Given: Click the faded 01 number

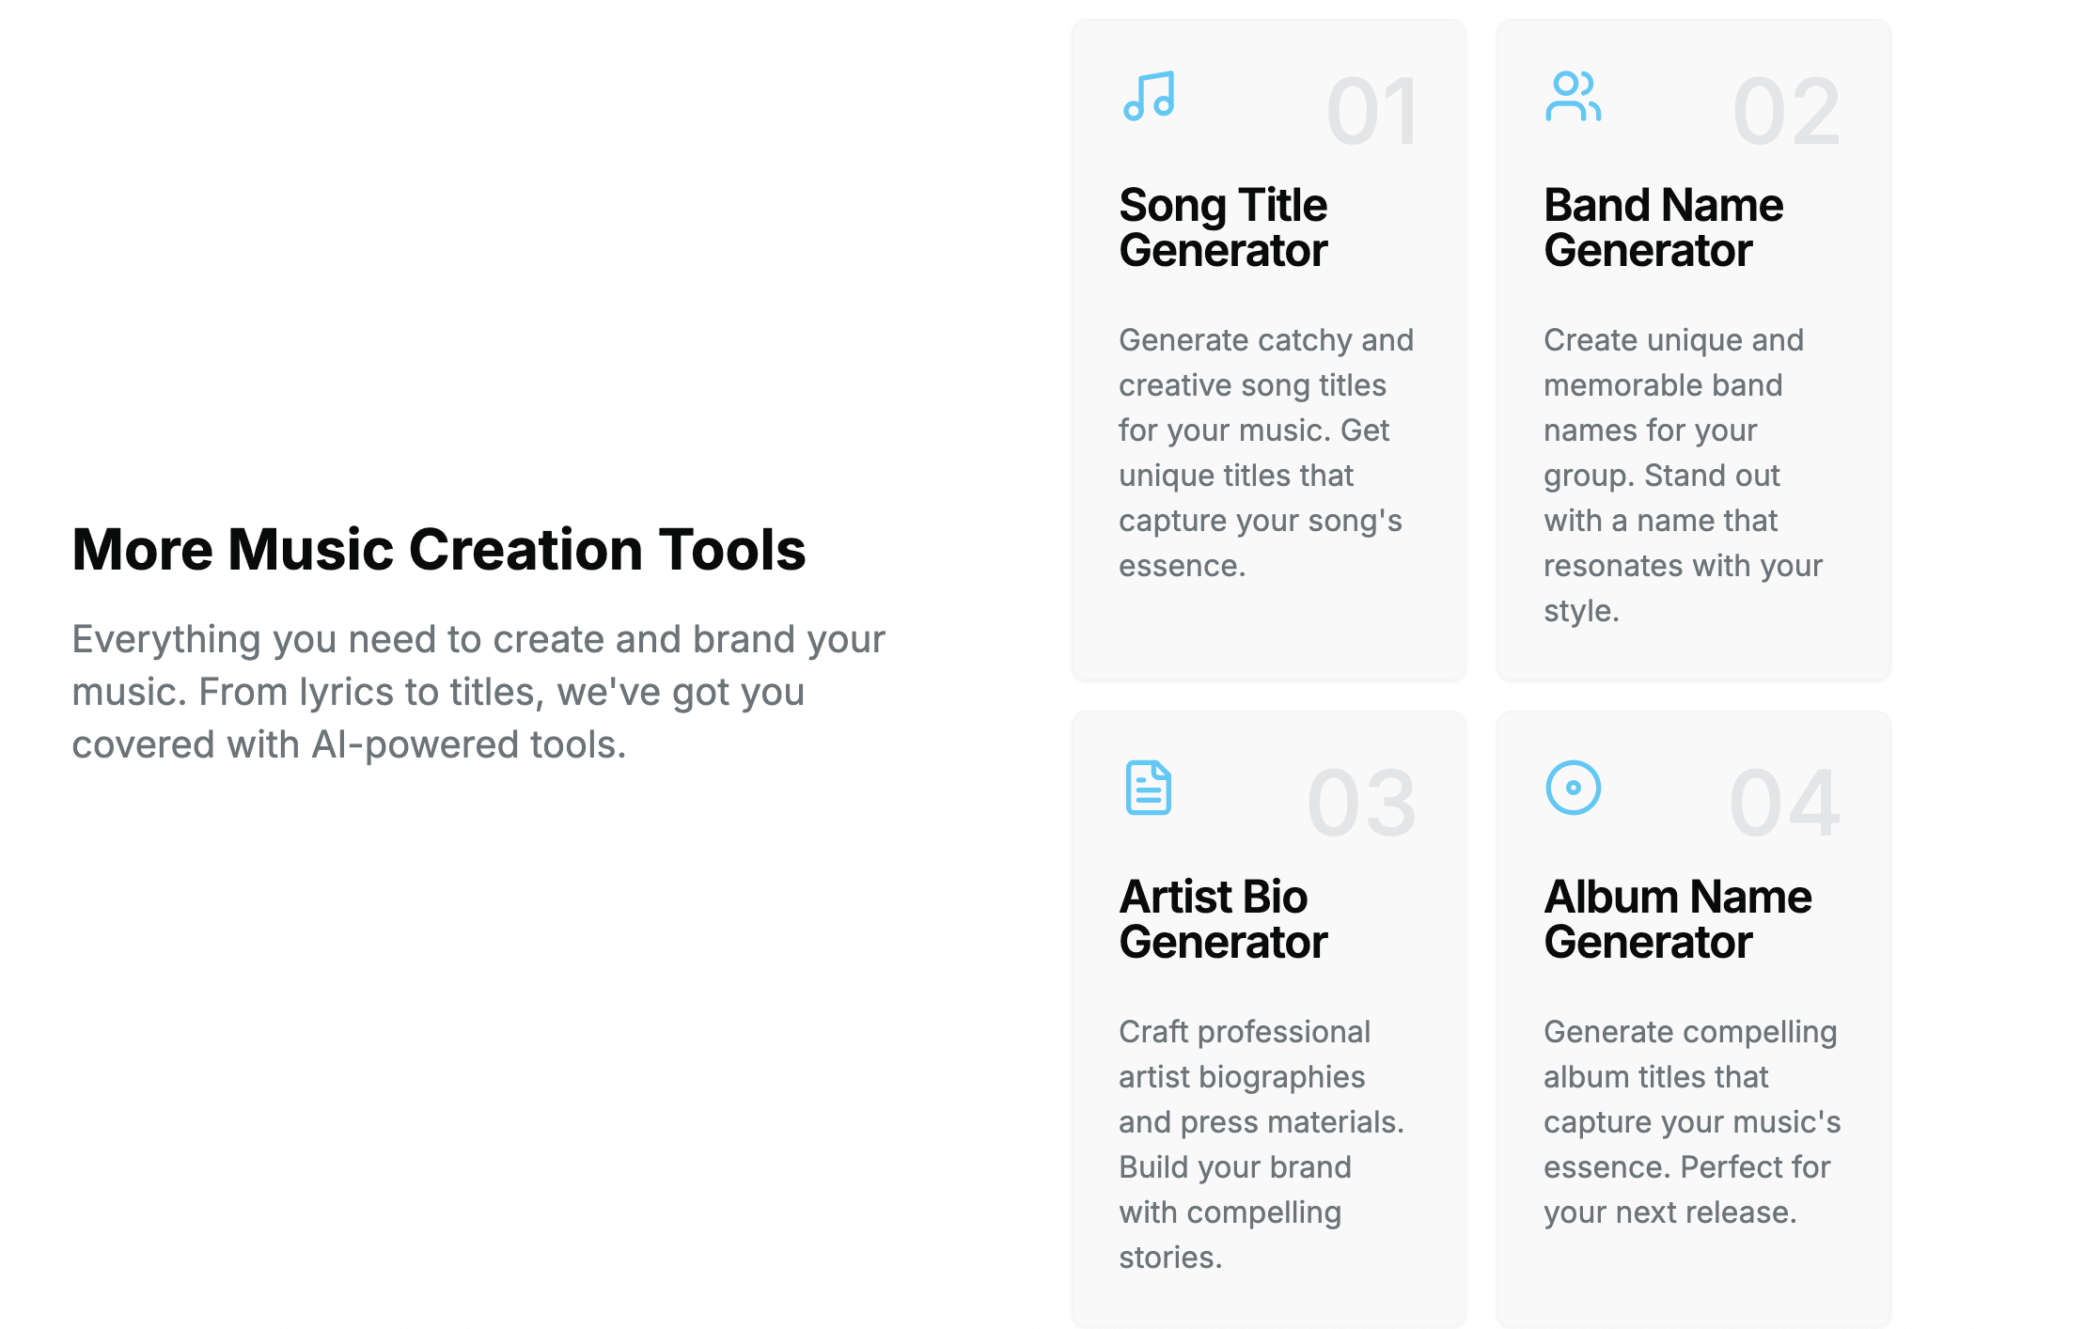Looking at the screenshot, I should [1371, 112].
